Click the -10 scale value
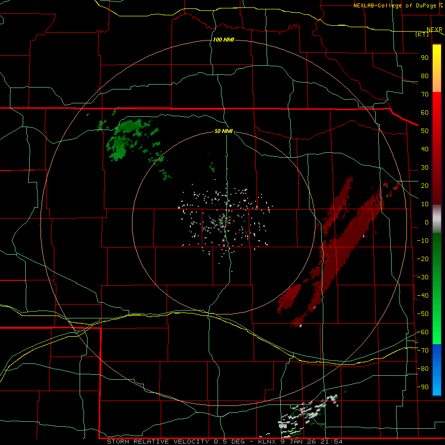 pos(423,241)
